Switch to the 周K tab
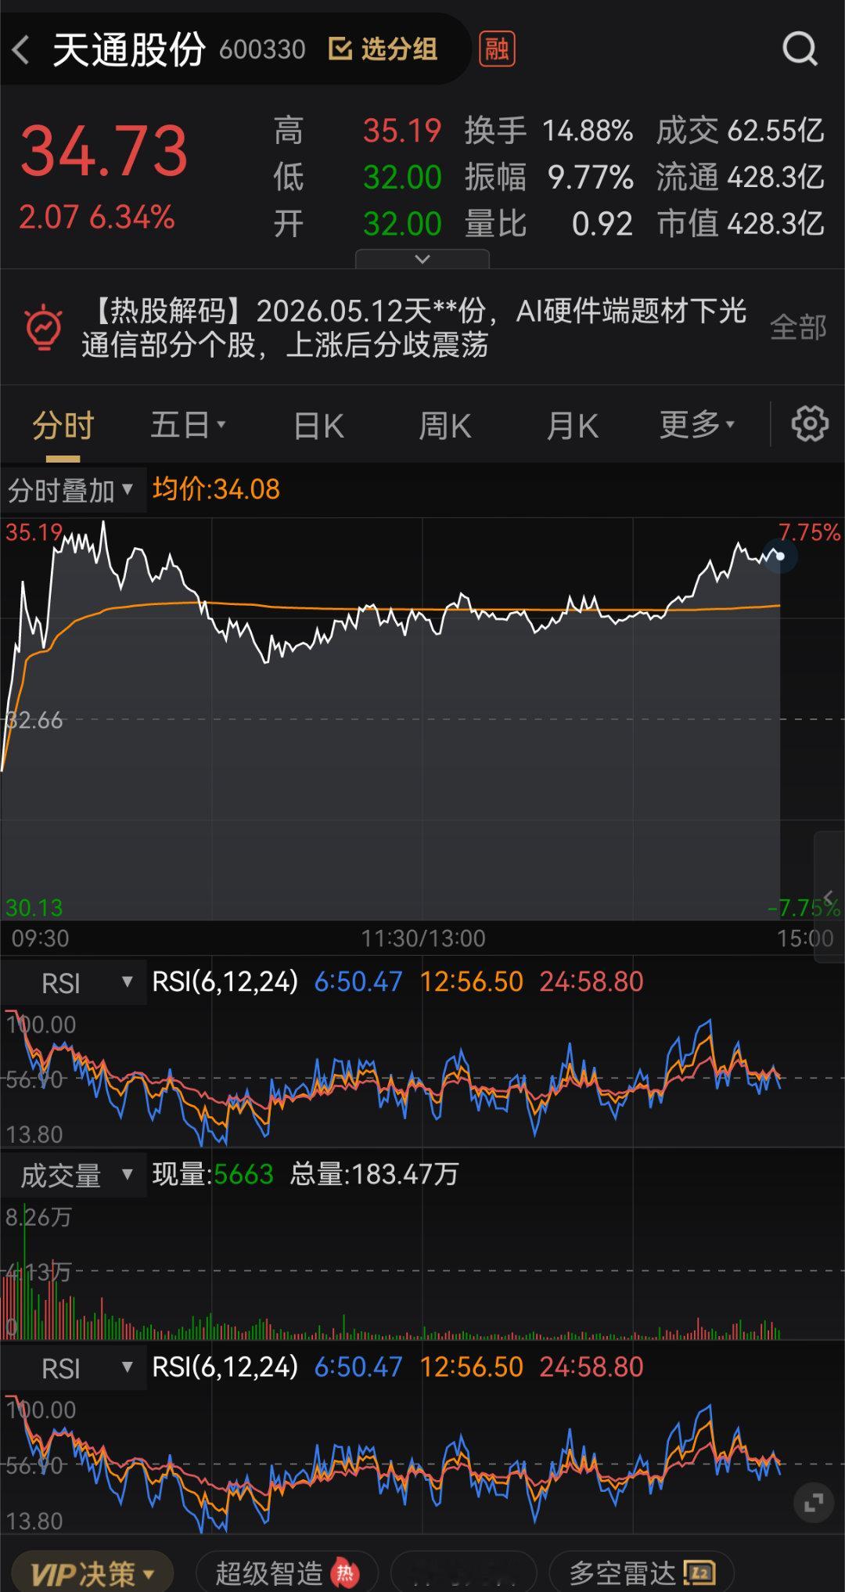Image resolution: width=845 pixels, height=1592 pixels. (444, 427)
